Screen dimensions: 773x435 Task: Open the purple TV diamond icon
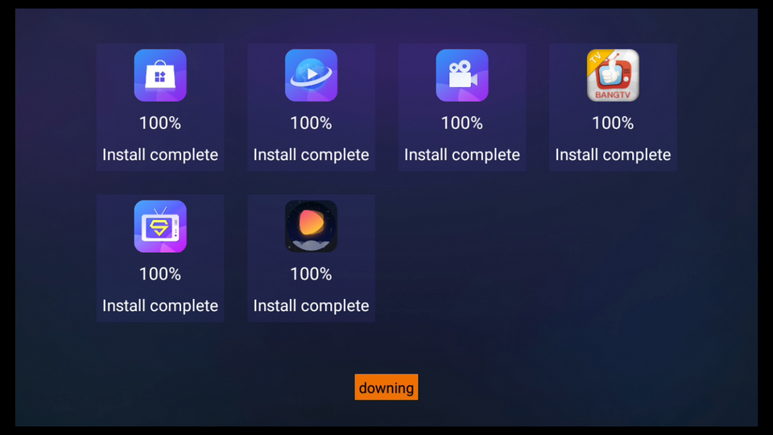160,226
